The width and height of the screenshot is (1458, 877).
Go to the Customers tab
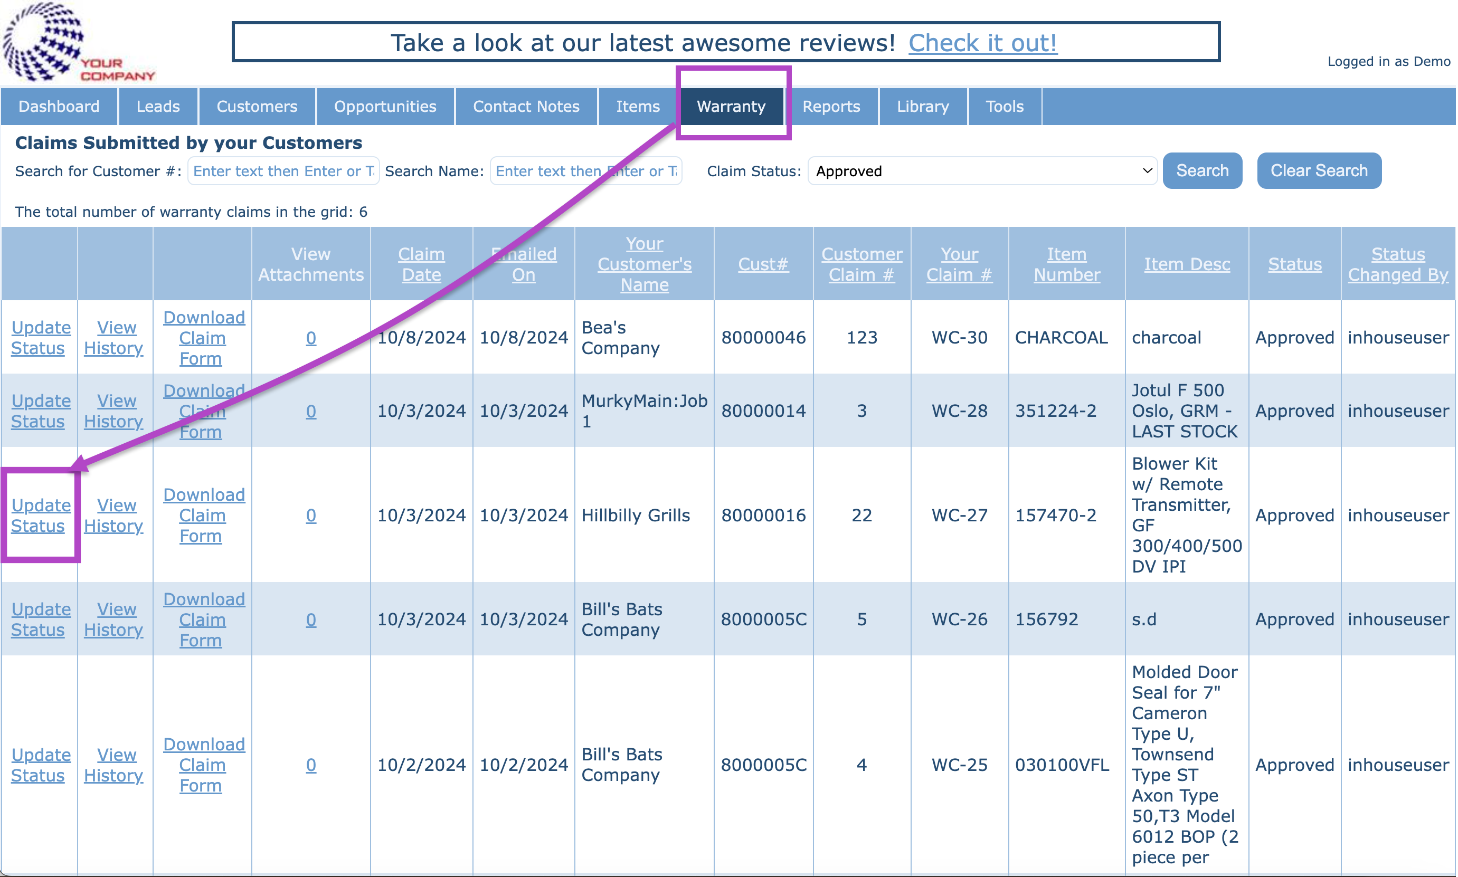click(x=257, y=107)
